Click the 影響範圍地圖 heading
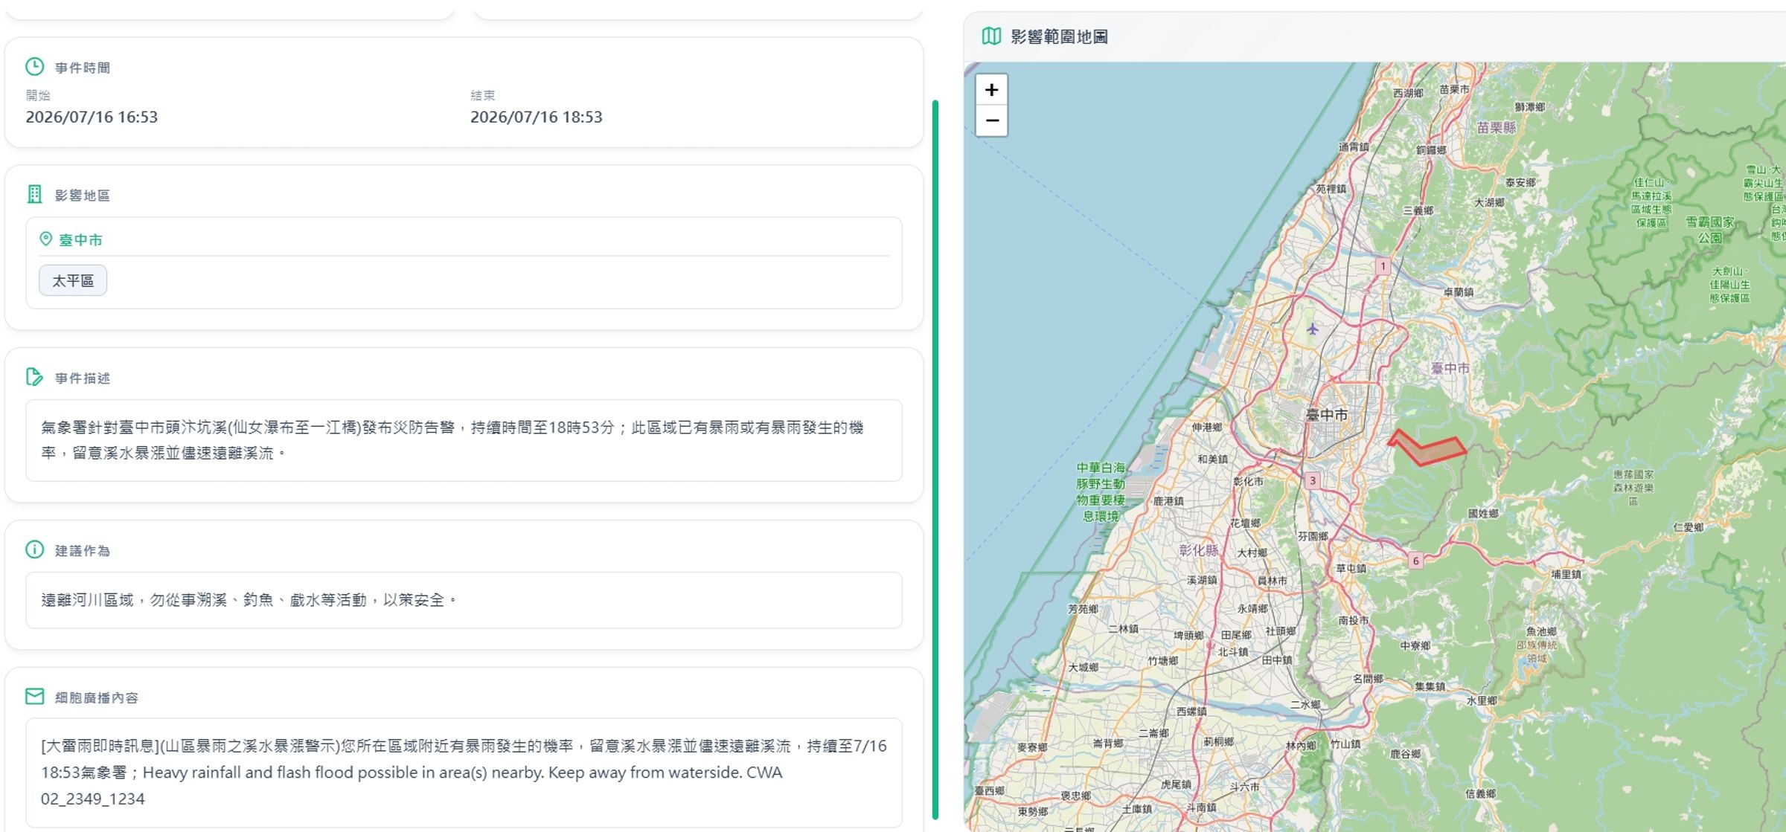This screenshot has width=1786, height=832. [x=1059, y=36]
